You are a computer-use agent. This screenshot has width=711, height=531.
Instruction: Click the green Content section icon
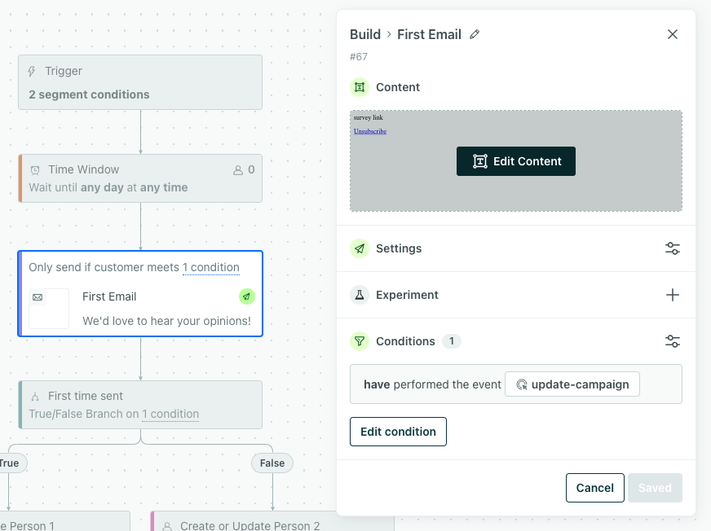(x=360, y=87)
